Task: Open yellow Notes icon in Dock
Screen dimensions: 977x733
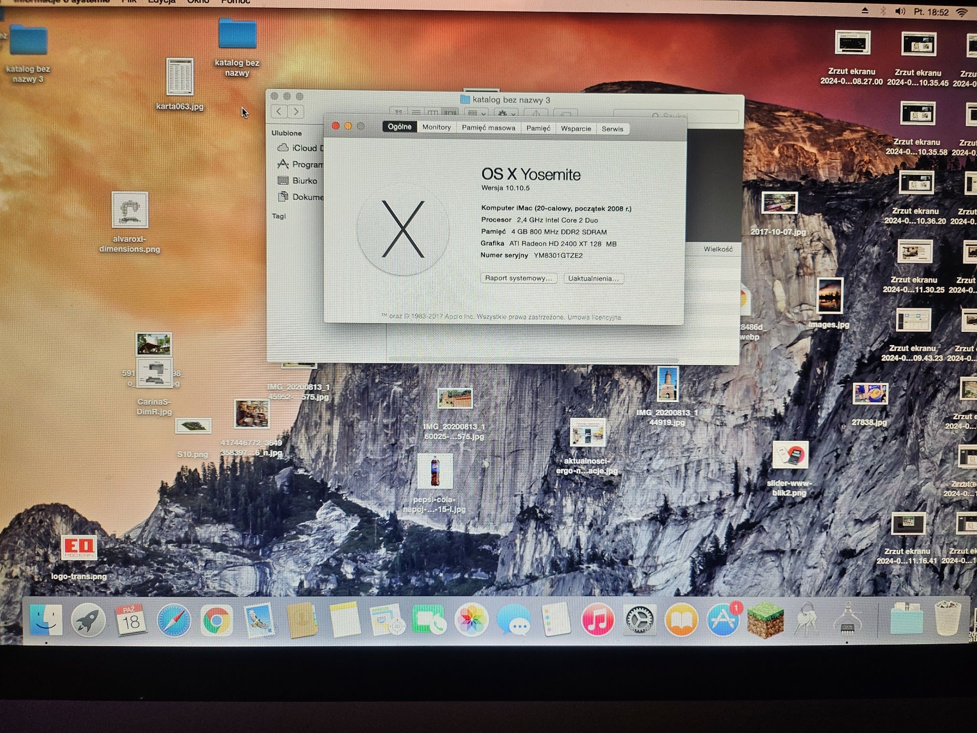Action: coord(344,620)
